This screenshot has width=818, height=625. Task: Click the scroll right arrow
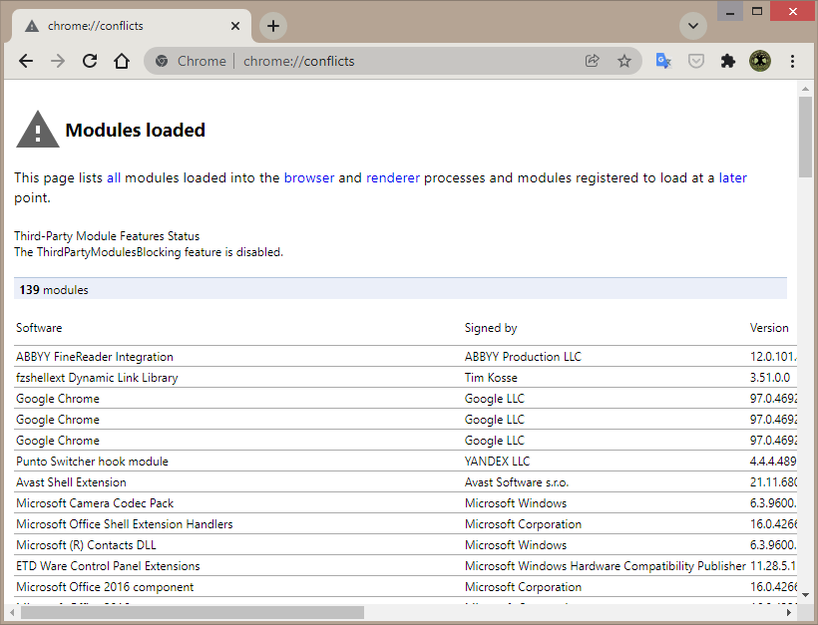(789, 612)
